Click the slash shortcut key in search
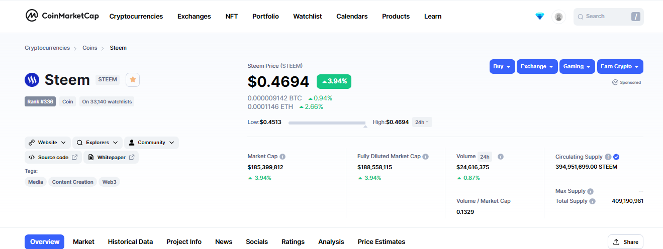 coord(636,17)
